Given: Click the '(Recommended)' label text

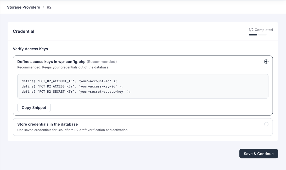Looking at the screenshot, I should coord(102,62).
